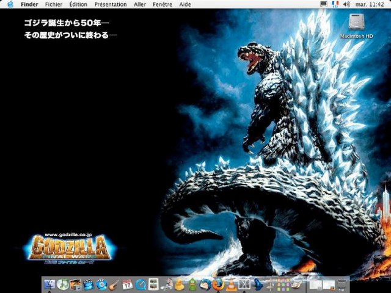Open the Fichier menu
Viewport: 391px width, 293px height.
click(x=53, y=4)
